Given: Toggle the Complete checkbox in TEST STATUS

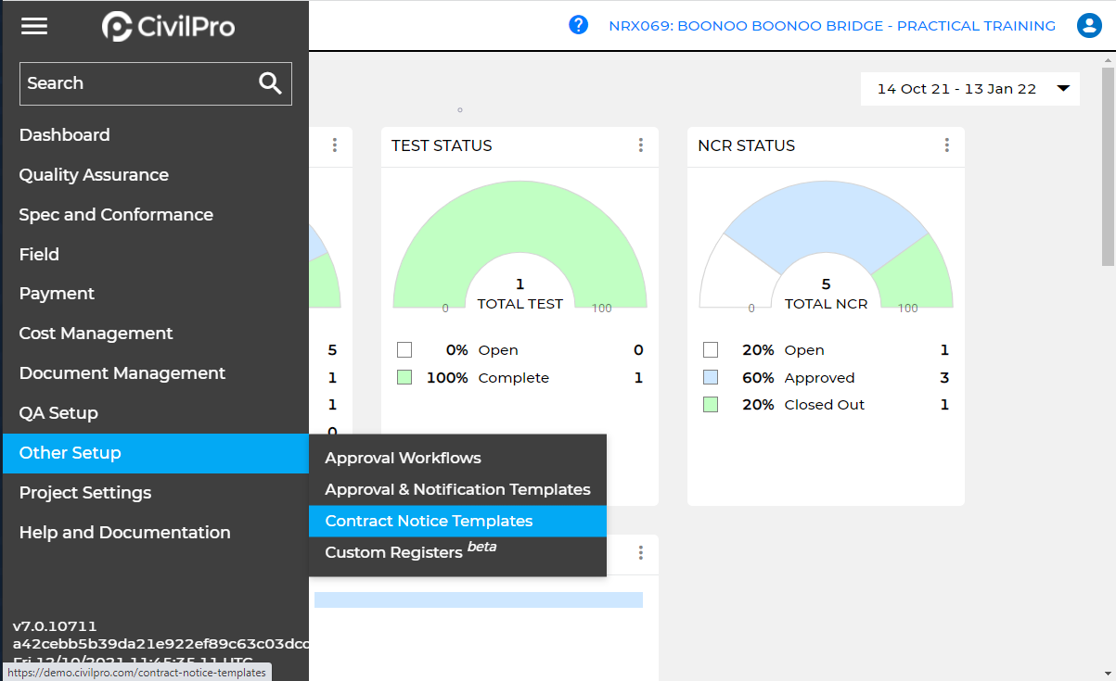Looking at the screenshot, I should 404,378.
